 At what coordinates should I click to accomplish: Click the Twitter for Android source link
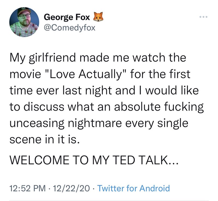coord(133,188)
